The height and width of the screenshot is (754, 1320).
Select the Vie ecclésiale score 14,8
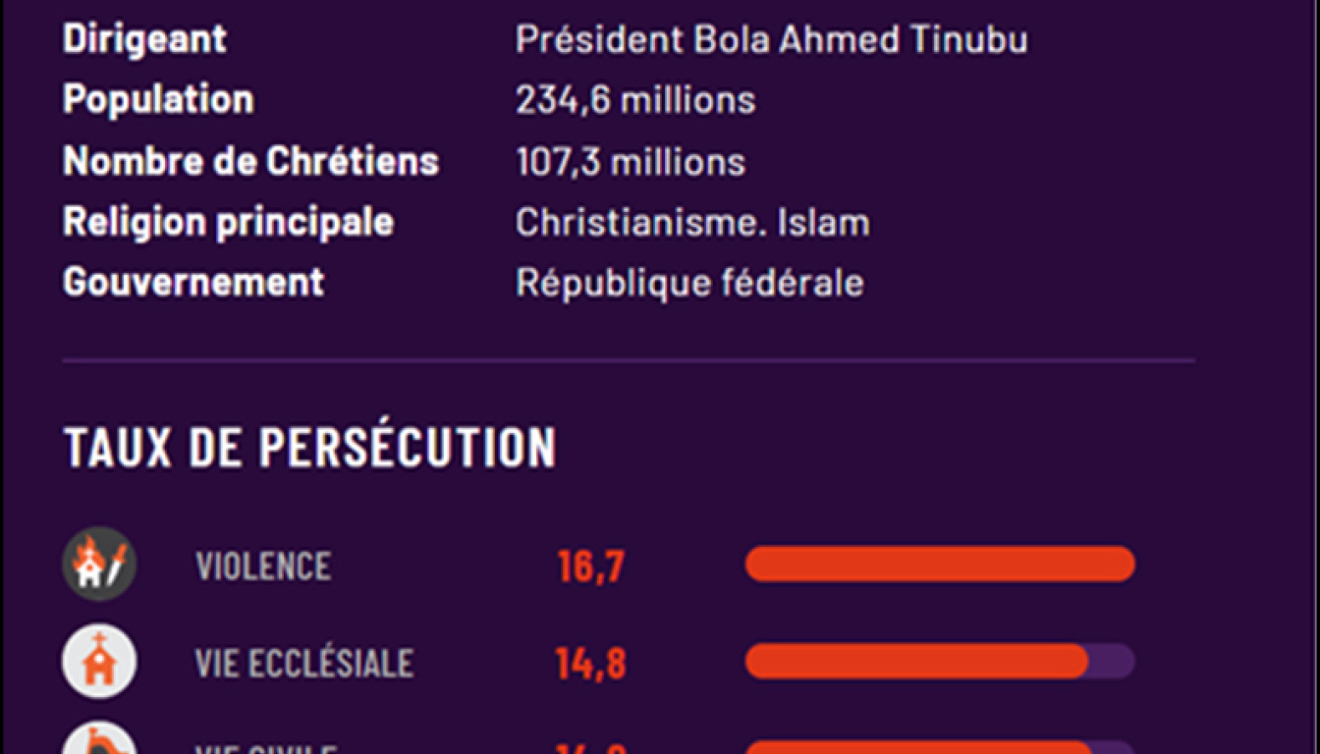[x=590, y=664]
